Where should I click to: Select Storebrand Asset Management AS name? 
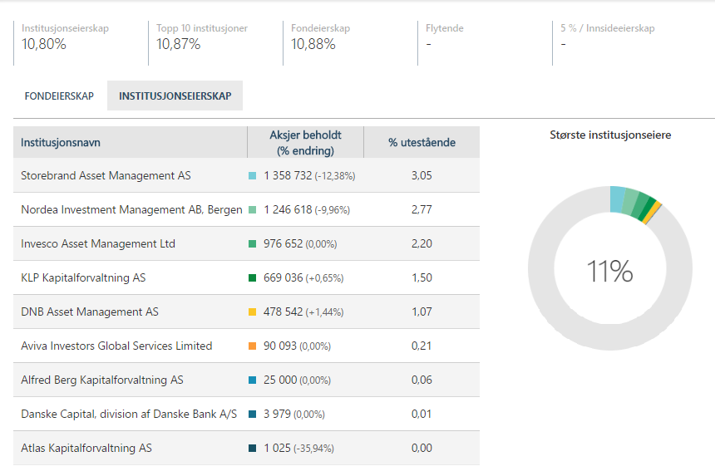coord(106,175)
